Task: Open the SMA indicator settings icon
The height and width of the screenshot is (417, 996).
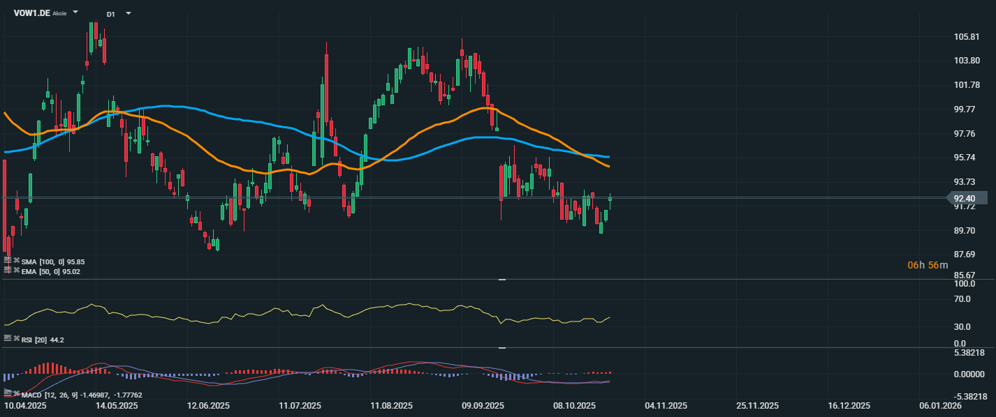Action: 8,260
